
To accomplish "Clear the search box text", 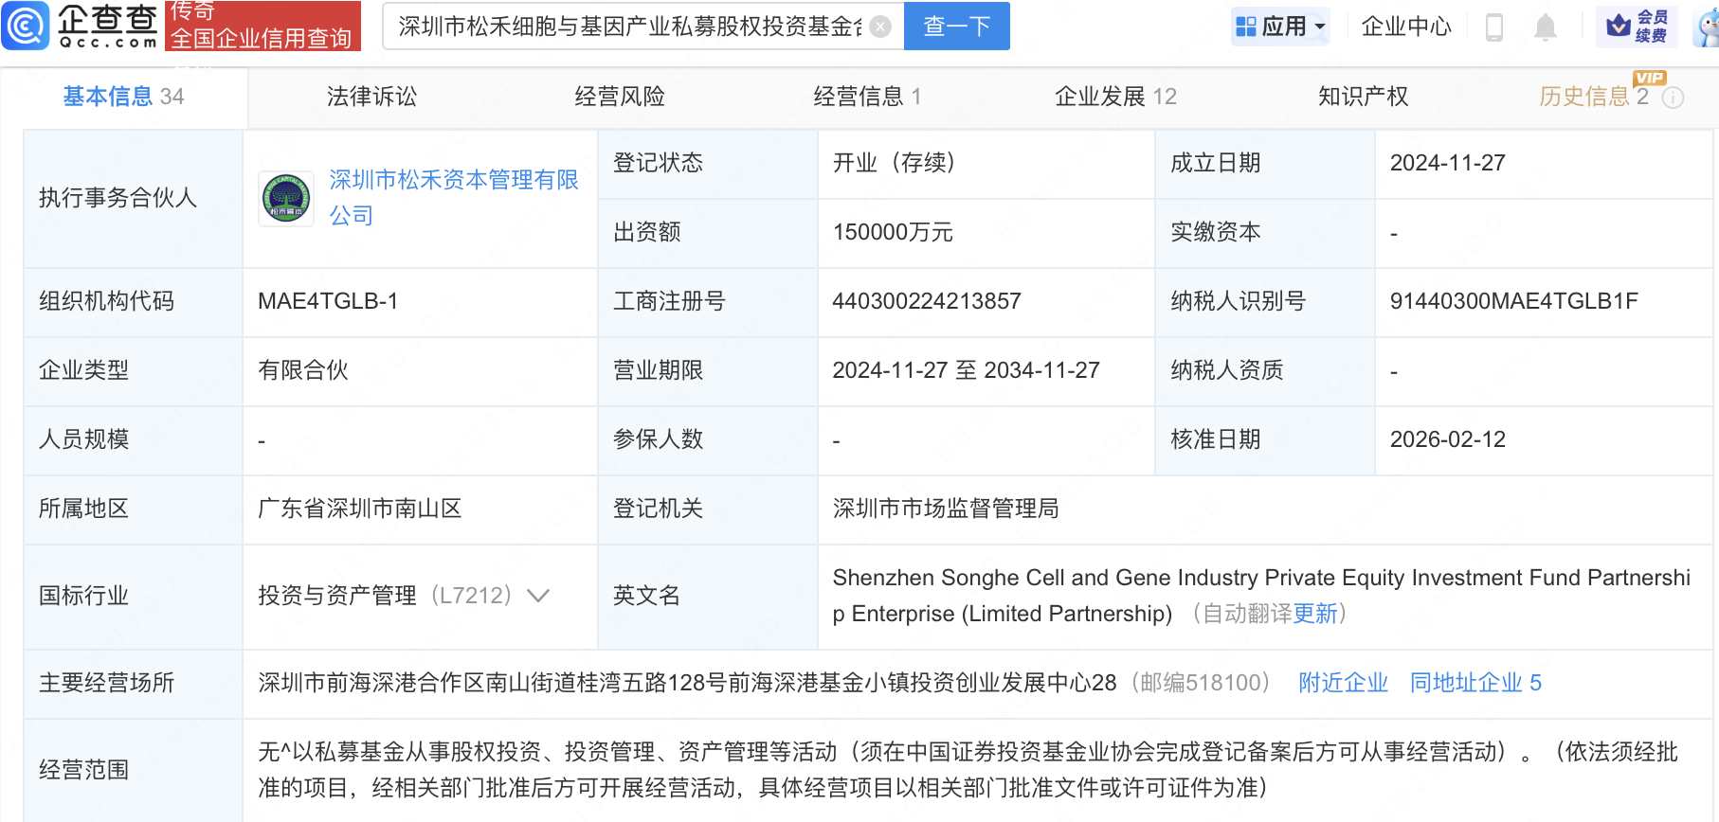I will click(880, 27).
